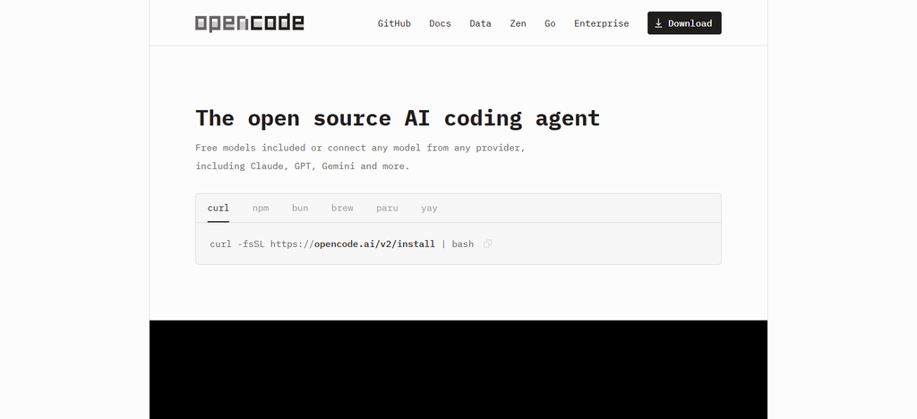Screen dimensions: 917x419
Task: Click heading 'The open source AI coding agent'
Action: pyautogui.click(x=398, y=118)
